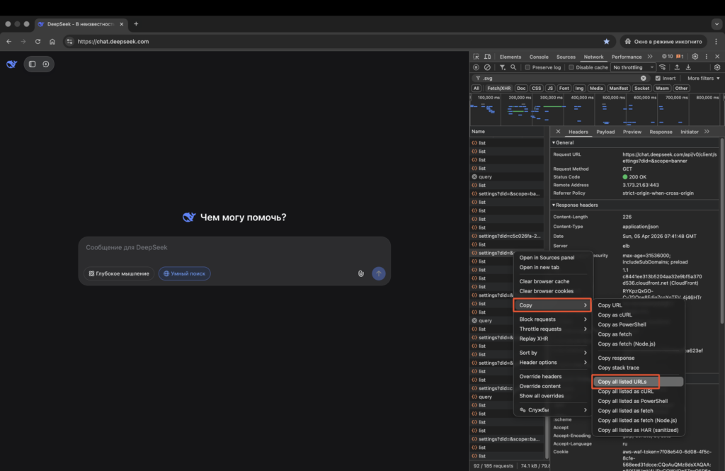The width and height of the screenshot is (725, 471).
Task: Show more detail tabs after Initiator
Action: 707,132
